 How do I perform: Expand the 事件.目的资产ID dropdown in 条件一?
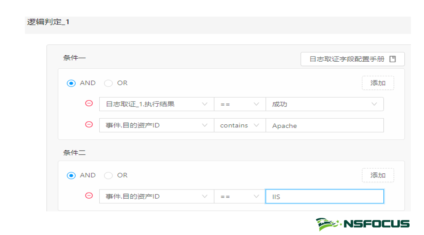[156, 125]
